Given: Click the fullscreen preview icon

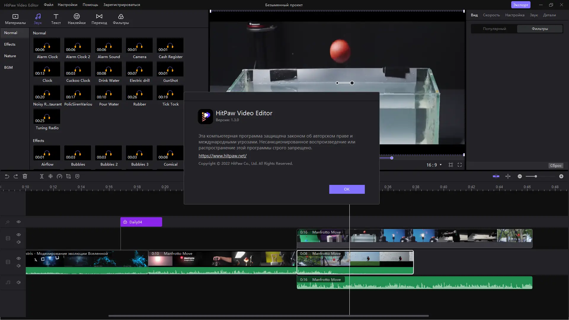Looking at the screenshot, I should coord(460,165).
